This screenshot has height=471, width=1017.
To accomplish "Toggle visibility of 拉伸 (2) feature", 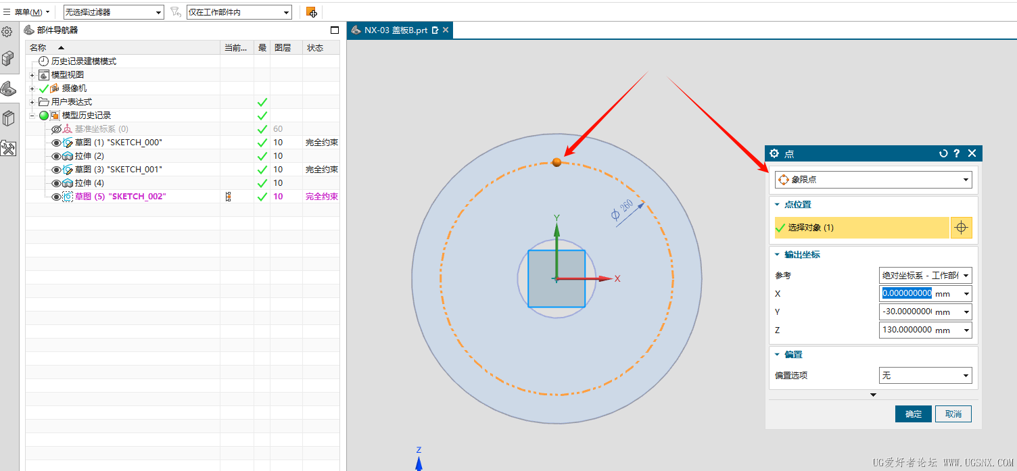I will coord(57,156).
